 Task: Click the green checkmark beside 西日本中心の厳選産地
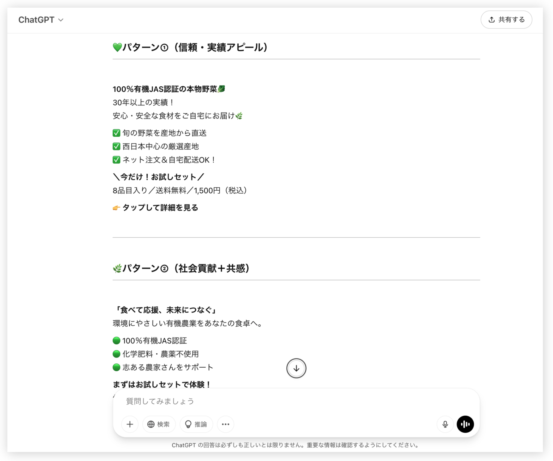click(x=116, y=146)
